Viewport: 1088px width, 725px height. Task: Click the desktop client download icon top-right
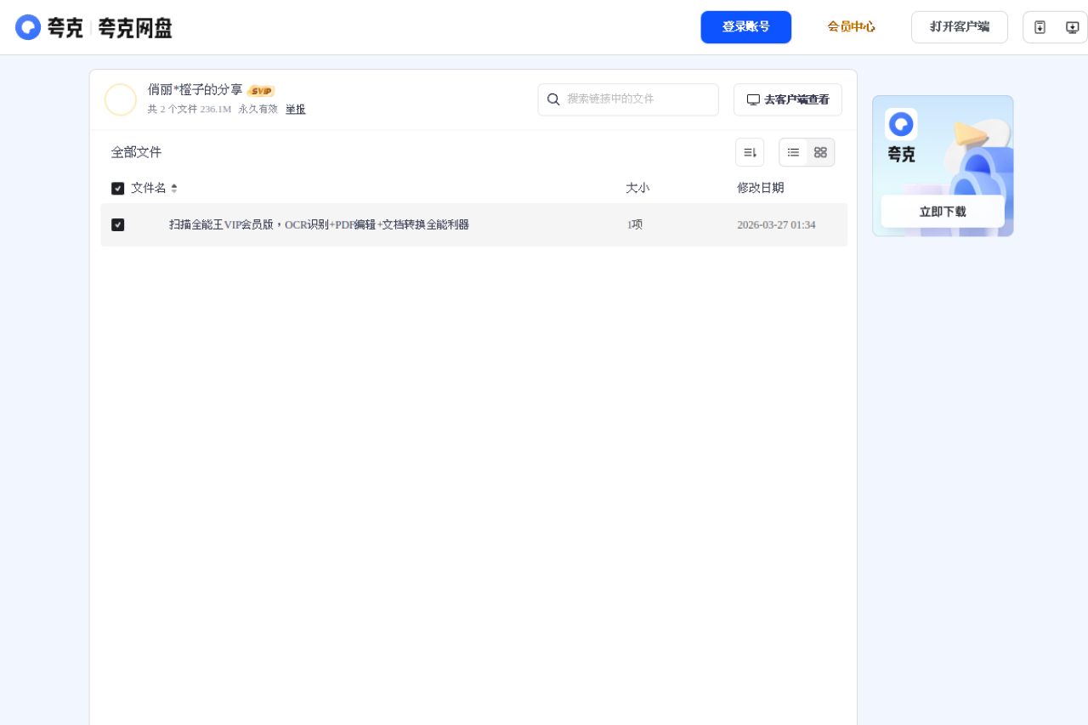click(1072, 26)
